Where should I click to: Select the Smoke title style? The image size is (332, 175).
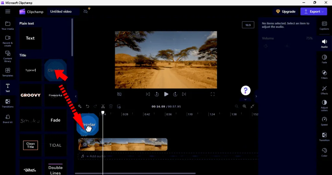point(30,120)
